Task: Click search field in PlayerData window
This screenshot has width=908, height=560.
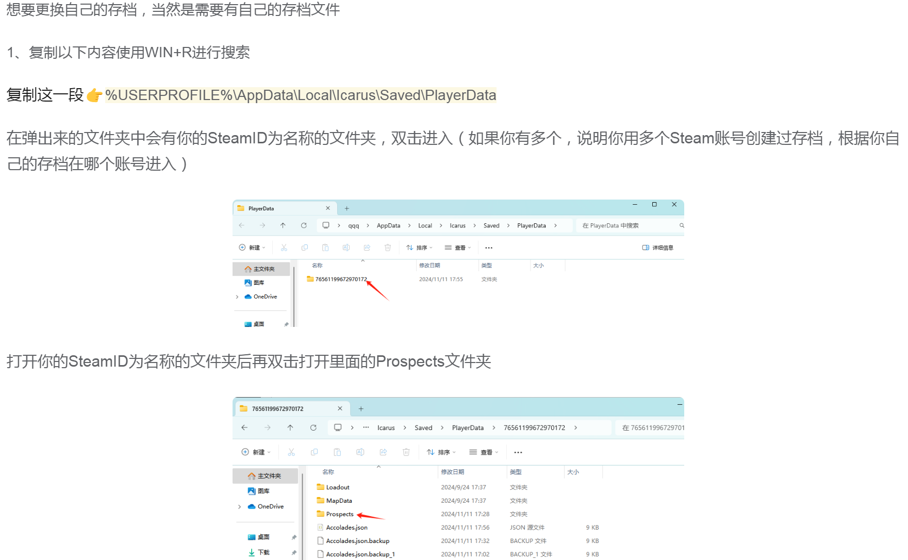Action: (x=630, y=225)
